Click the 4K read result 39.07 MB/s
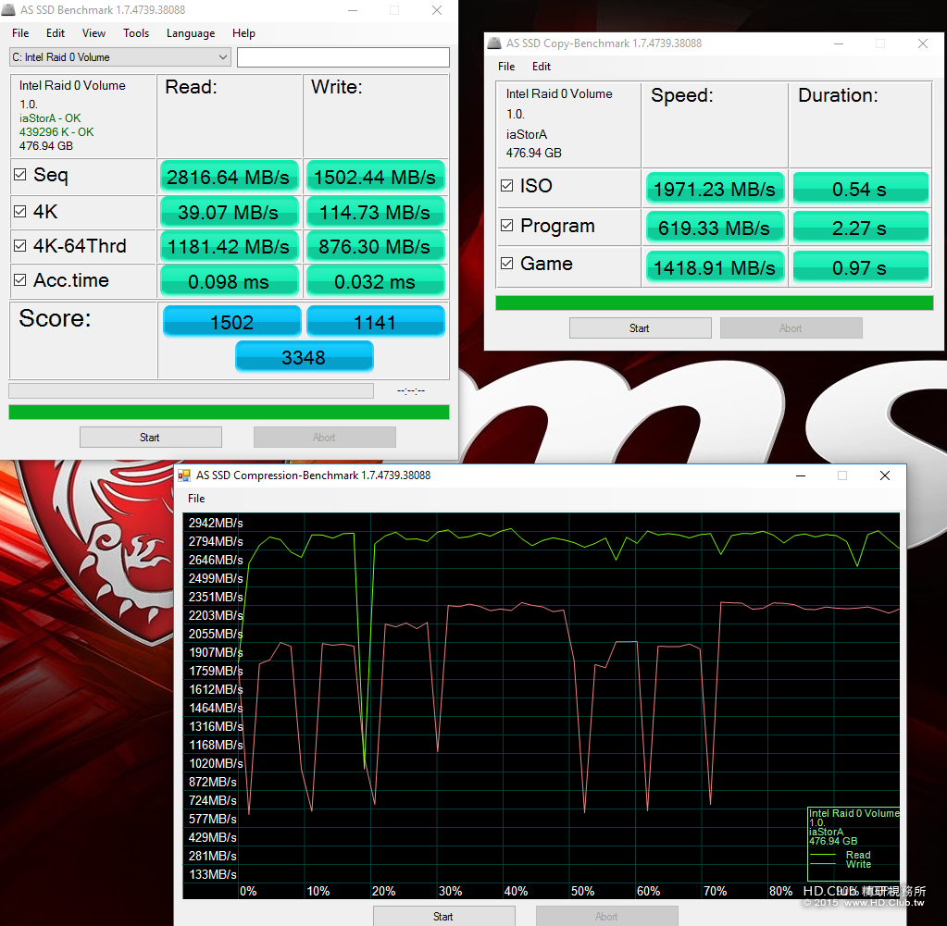 [x=229, y=213]
